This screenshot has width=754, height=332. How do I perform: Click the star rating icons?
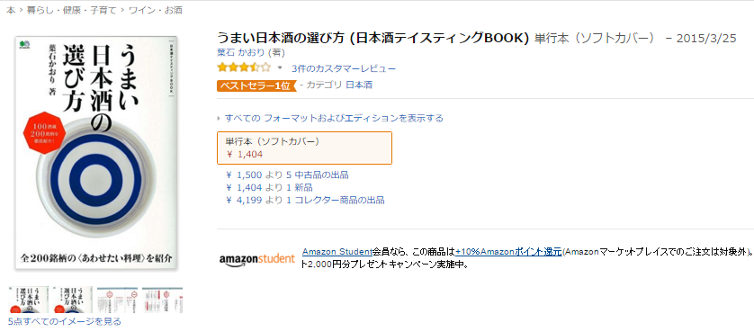click(244, 67)
